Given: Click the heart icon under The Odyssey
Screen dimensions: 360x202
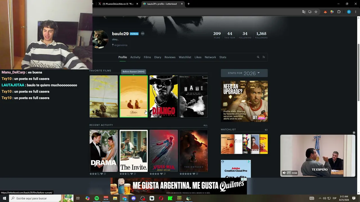Looking at the screenshot, I should tap(193, 174).
